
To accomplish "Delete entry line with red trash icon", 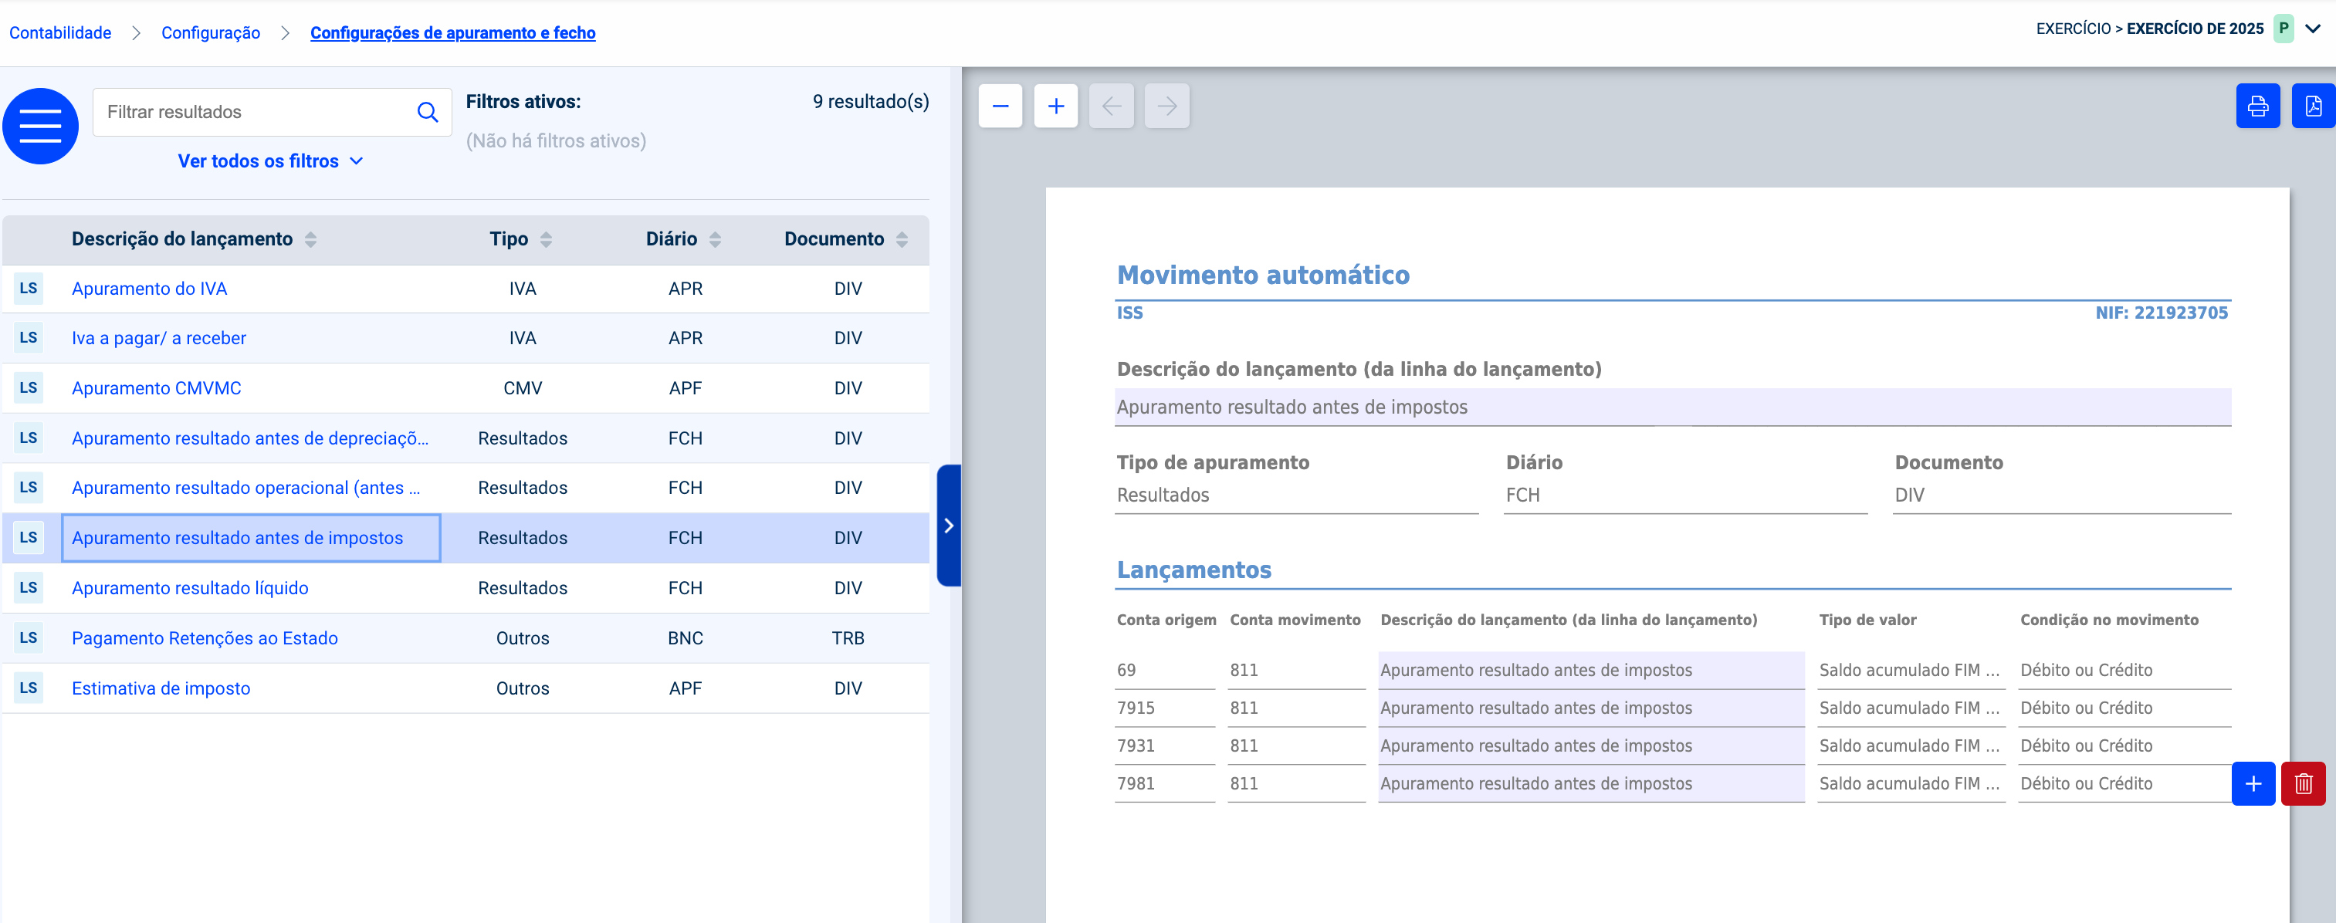I will pyautogui.click(x=2303, y=783).
